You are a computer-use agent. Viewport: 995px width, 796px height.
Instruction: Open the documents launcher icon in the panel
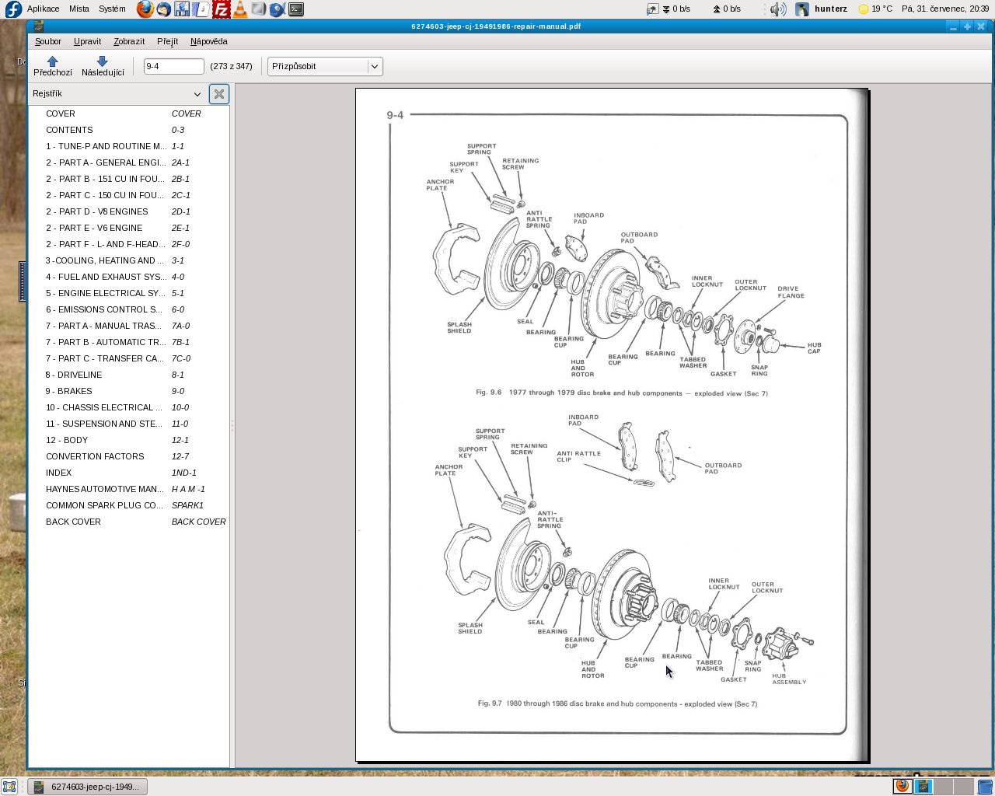tap(201, 9)
